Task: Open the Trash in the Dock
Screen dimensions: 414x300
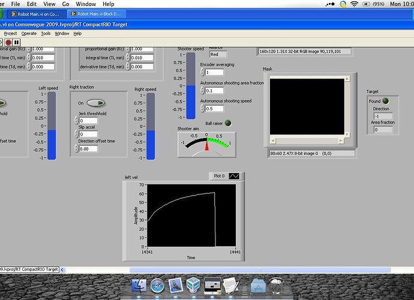Action: pos(277,285)
